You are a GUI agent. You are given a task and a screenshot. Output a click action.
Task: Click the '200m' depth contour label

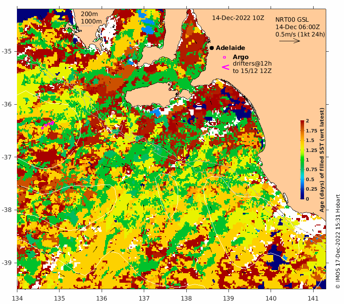(x=89, y=14)
